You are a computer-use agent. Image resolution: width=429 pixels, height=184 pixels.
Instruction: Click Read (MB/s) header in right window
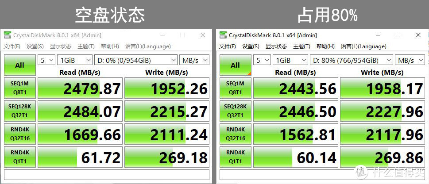pyautogui.click(x=295, y=73)
